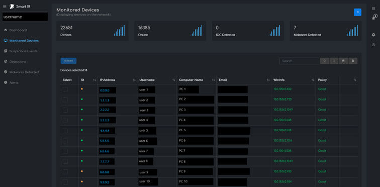Click the orange status dot for user 1
Image resolution: width=380 pixels, height=187 pixels.
[x=82, y=89]
